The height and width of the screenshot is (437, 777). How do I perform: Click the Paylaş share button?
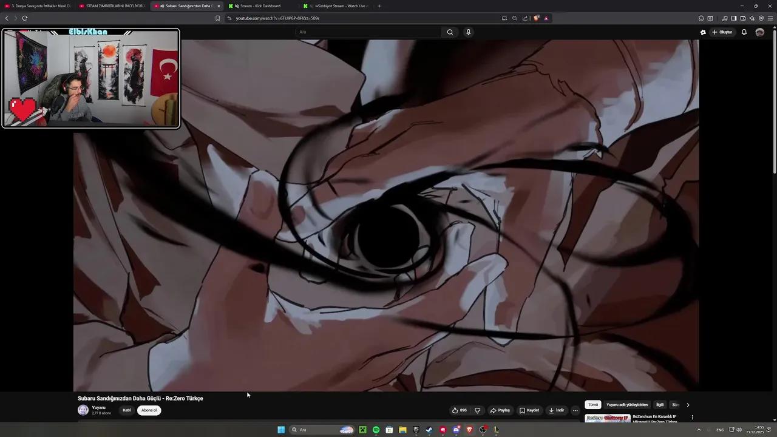(501, 410)
